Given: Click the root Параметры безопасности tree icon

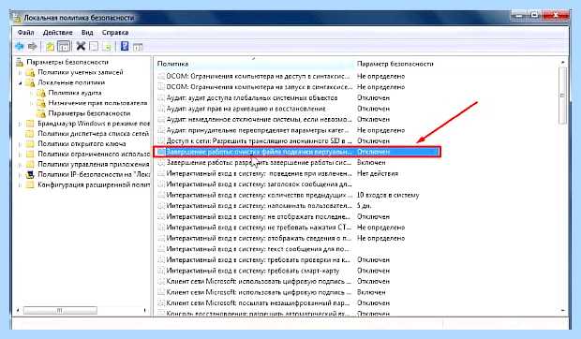Looking at the screenshot, I should point(20,62).
